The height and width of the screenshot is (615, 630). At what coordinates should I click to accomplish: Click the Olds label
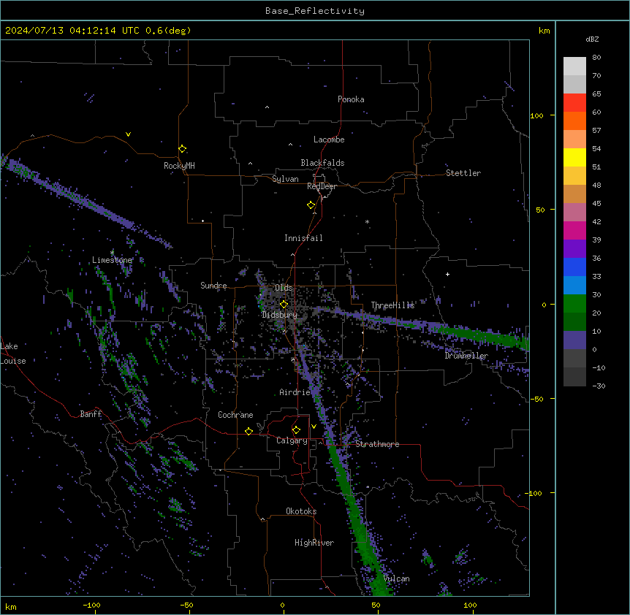(284, 288)
